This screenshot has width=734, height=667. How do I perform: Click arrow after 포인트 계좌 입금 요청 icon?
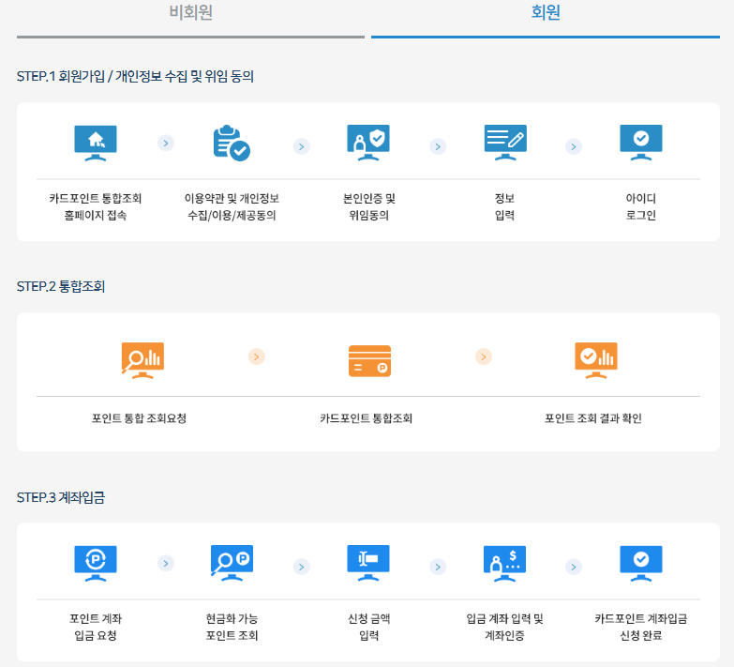(166, 563)
